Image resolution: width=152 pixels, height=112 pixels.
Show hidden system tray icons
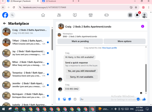pyautogui.click(x=112, y=109)
